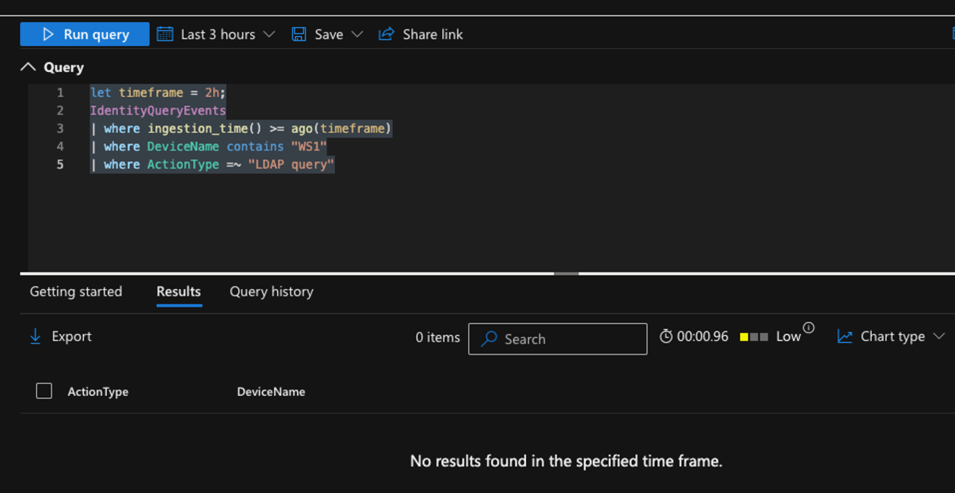Toggle the select-all checkbox in results header
This screenshot has height=493, width=955.
pos(44,391)
